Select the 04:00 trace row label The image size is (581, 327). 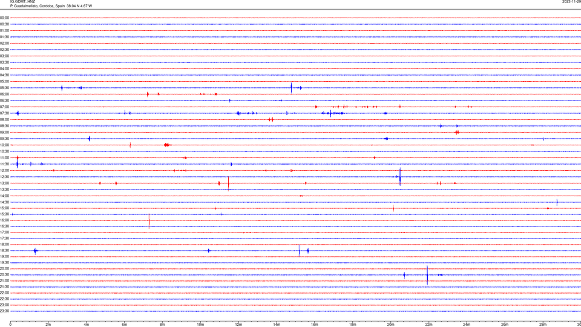point(4,68)
